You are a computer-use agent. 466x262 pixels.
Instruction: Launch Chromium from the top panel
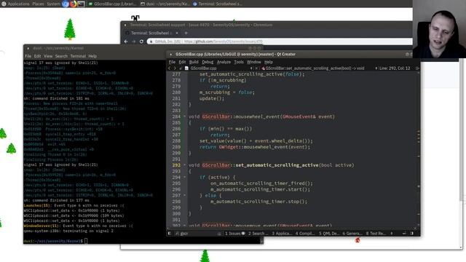66,4
